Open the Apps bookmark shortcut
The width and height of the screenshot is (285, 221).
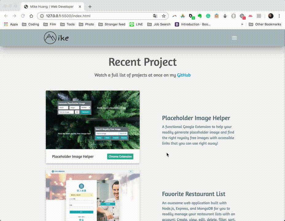coord(11,24)
